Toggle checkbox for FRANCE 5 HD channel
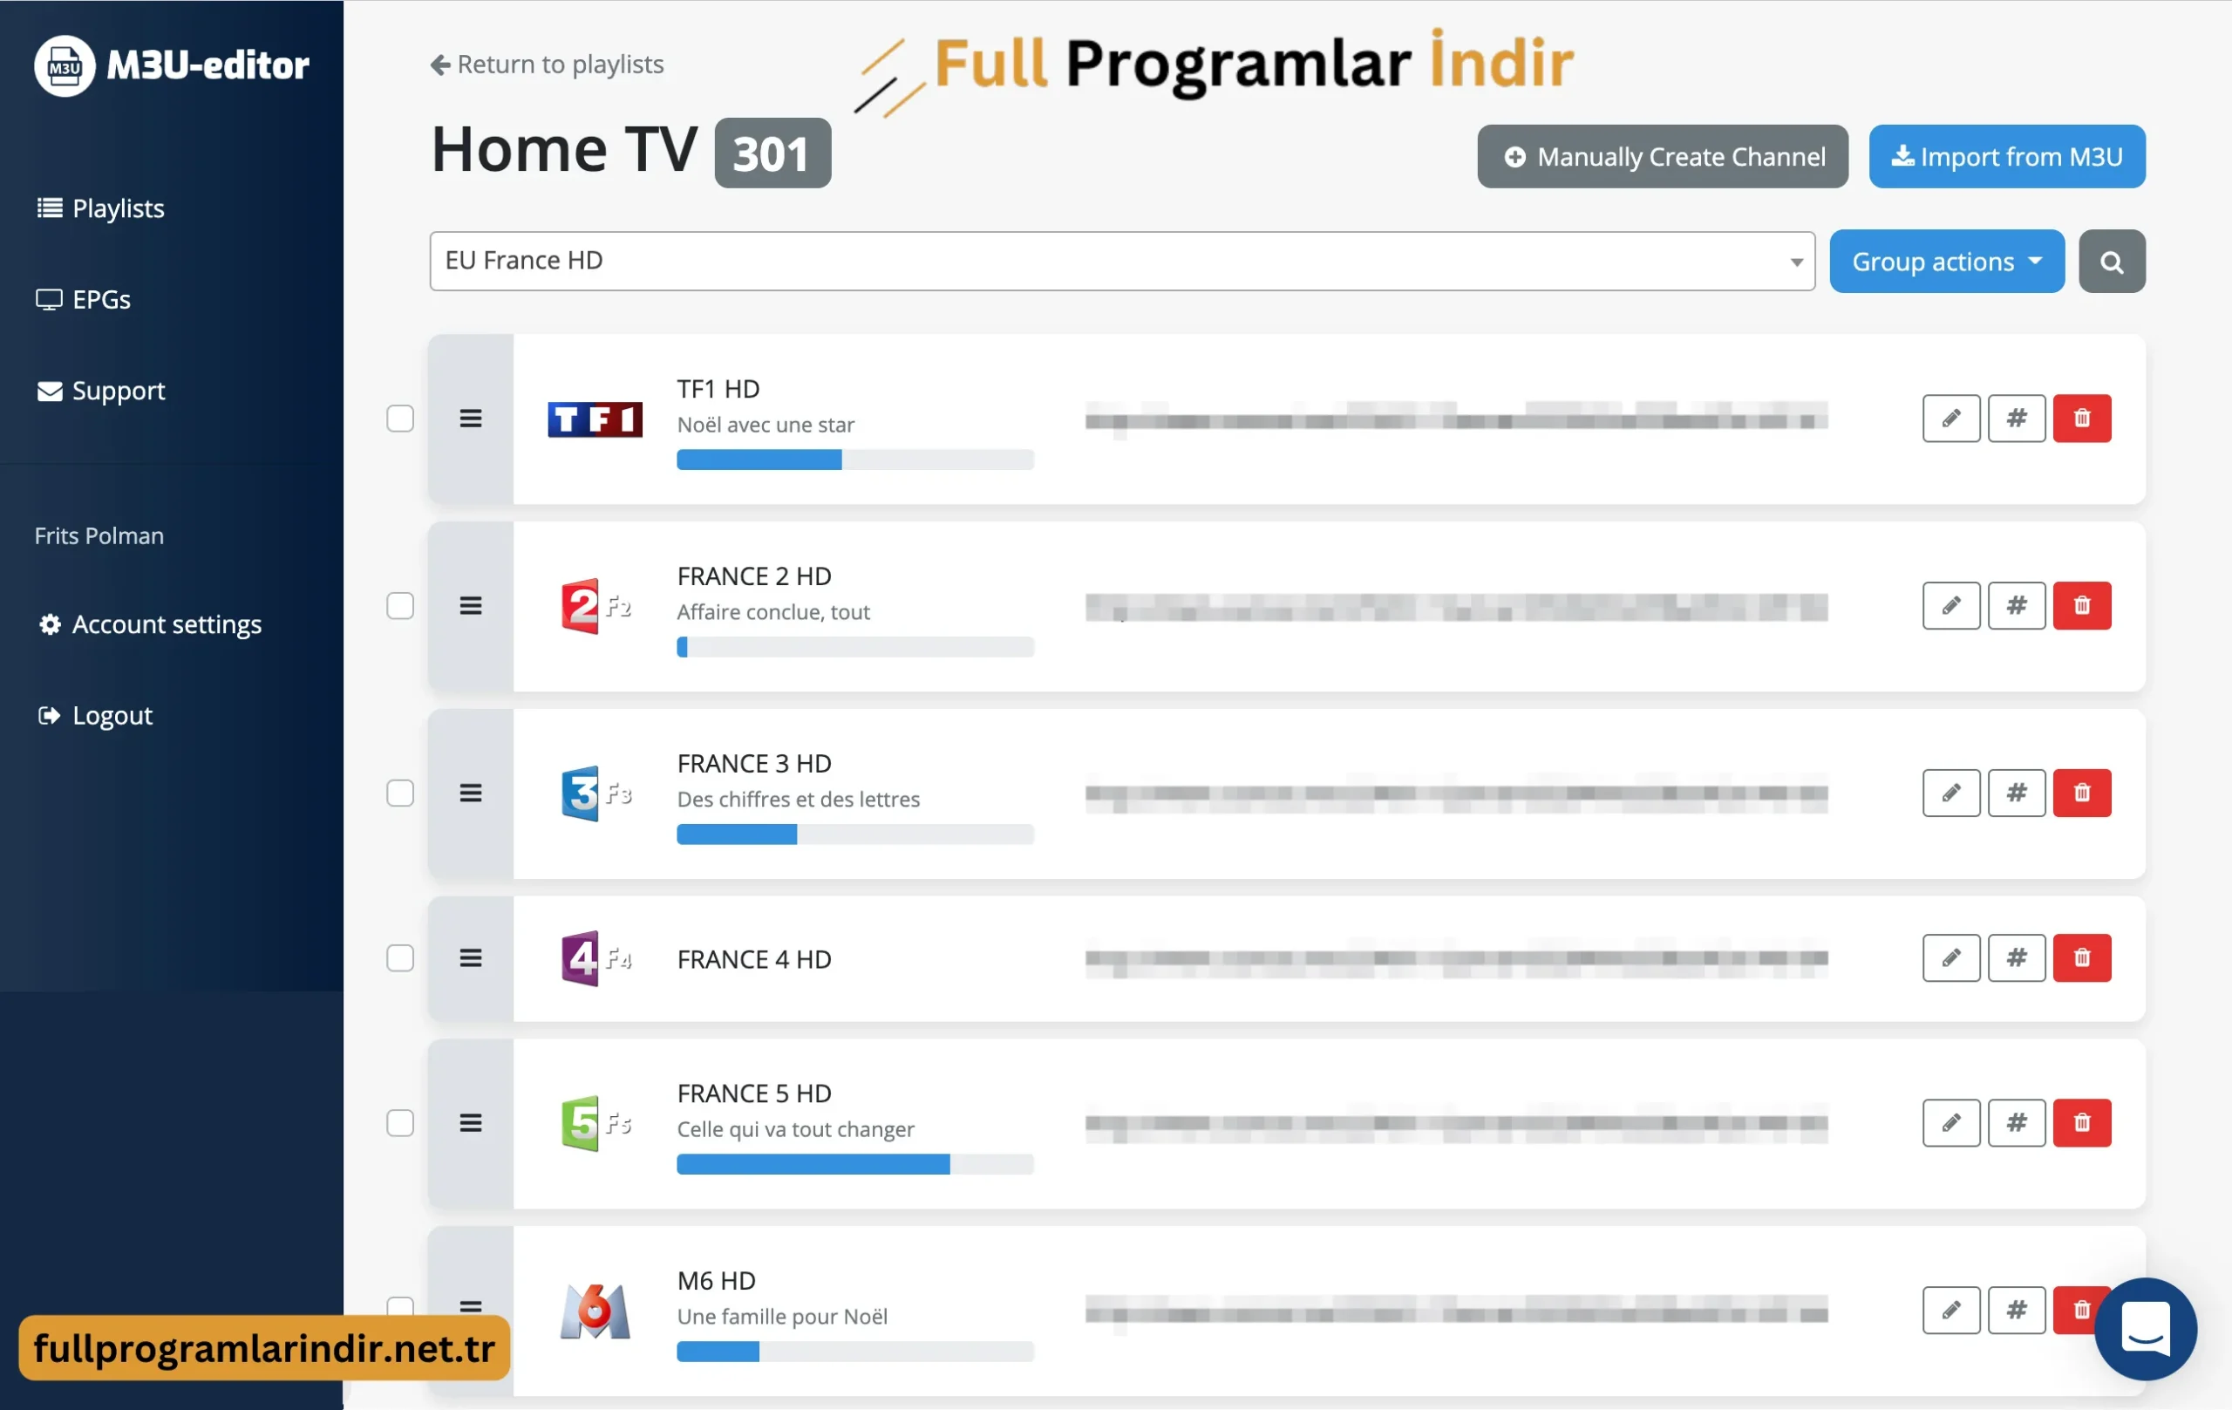The width and height of the screenshot is (2232, 1410). coord(399,1122)
